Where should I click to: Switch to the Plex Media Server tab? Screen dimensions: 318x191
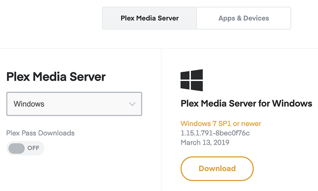pos(149,18)
